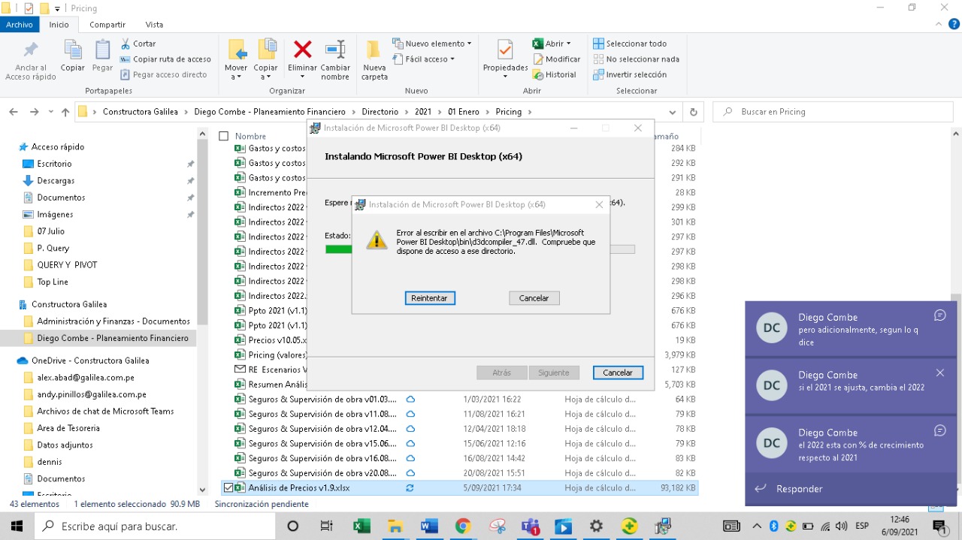Click the Nueva carpeta icon
The width and height of the screenshot is (962, 540).
point(374,51)
